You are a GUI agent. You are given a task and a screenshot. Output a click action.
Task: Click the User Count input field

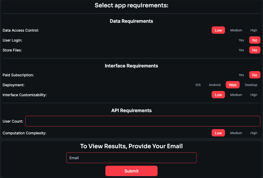pyautogui.click(x=143, y=121)
